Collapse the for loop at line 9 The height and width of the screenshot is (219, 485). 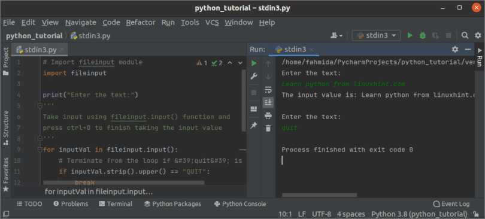(x=40, y=150)
